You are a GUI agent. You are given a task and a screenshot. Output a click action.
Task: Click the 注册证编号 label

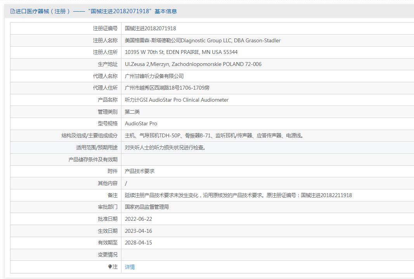pyautogui.click(x=105, y=28)
